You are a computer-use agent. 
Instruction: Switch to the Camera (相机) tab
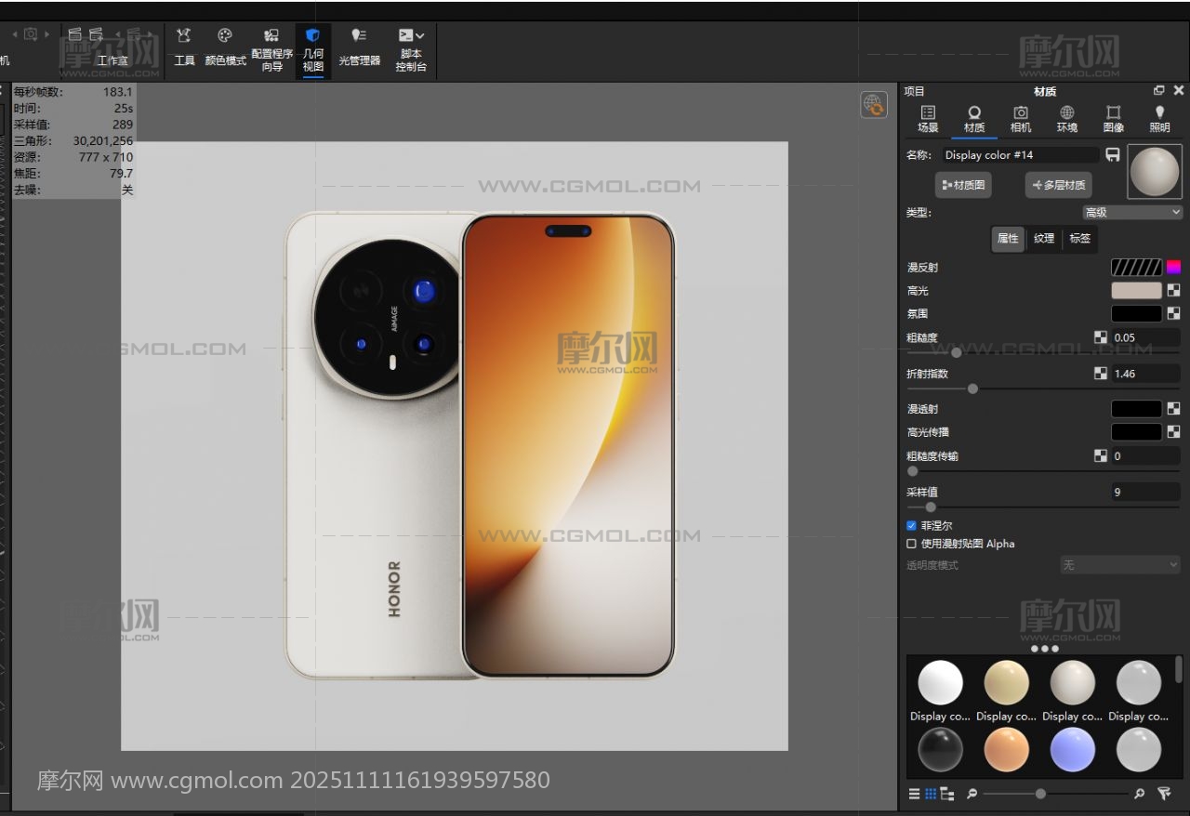coord(1020,118)
